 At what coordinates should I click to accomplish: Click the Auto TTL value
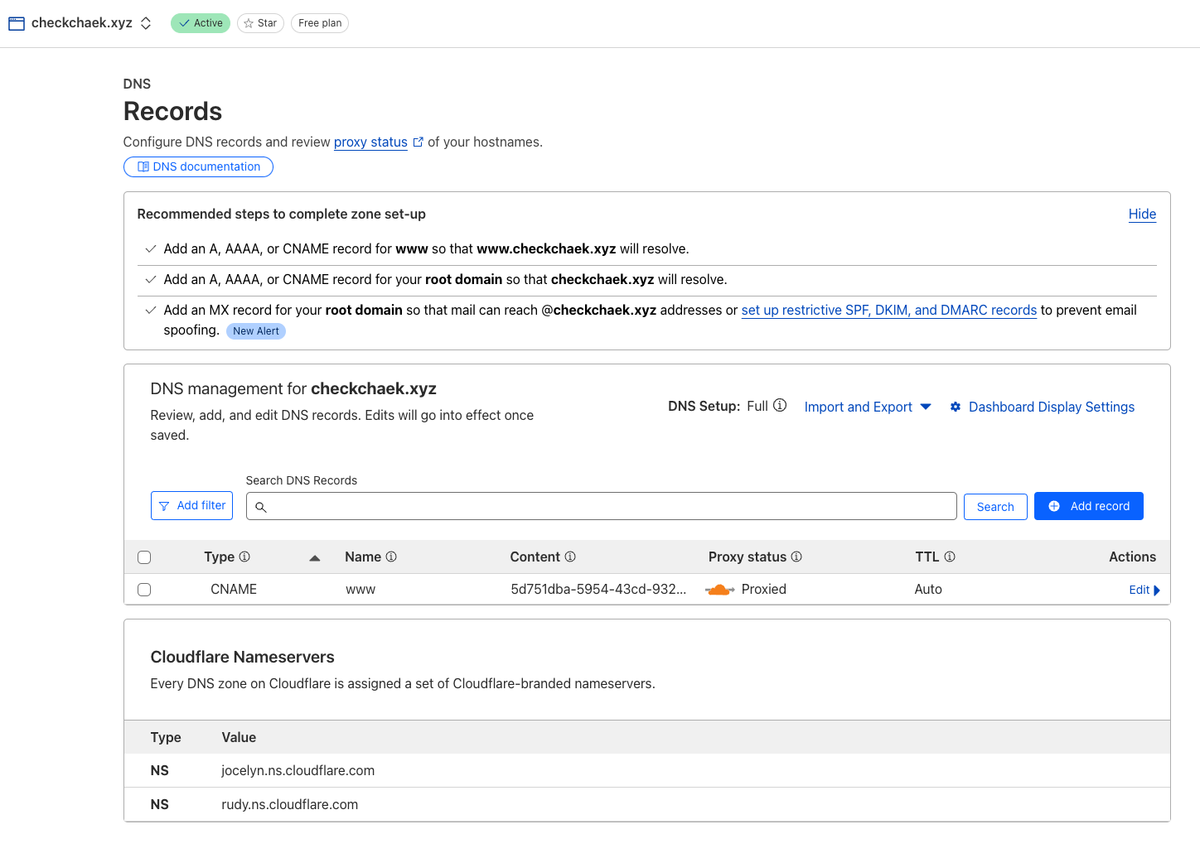coord(928,590)
